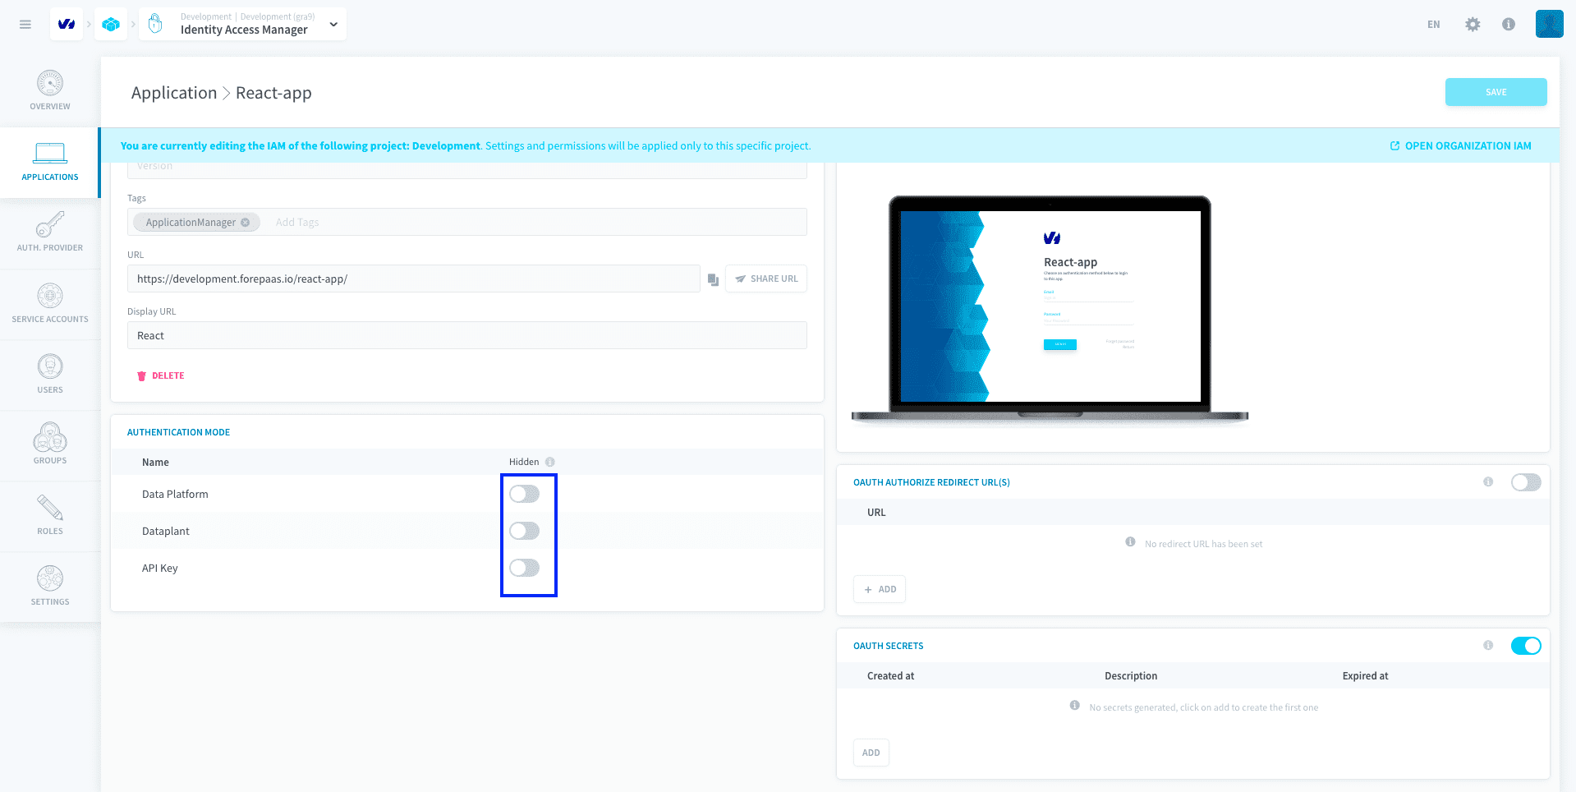Click the Hidden column info icon

tap(550, 462)
